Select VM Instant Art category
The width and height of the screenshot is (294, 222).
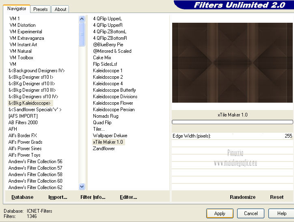[x=24, y=45]
